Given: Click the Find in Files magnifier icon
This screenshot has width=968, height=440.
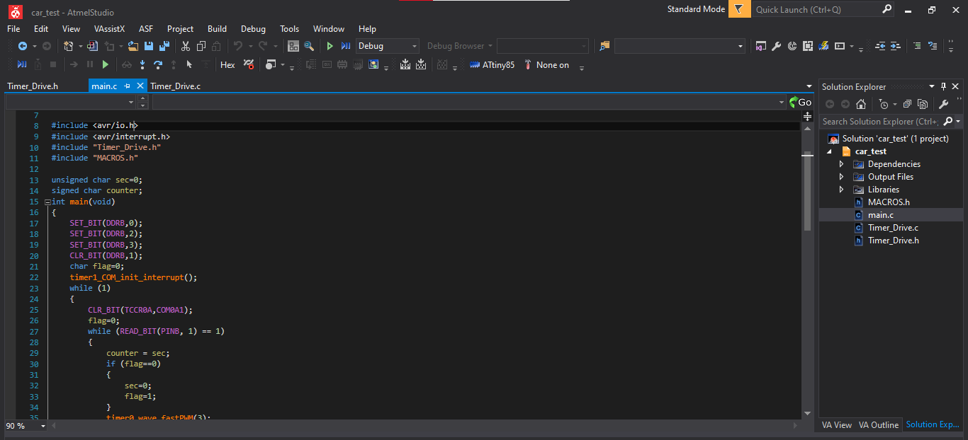Looking at the screenshot, I should point(309,46).
